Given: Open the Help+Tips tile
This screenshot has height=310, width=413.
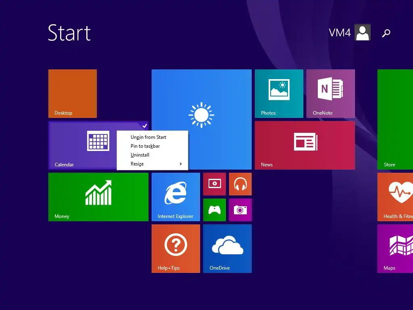Looking at the screenshot, I should 176,249.
